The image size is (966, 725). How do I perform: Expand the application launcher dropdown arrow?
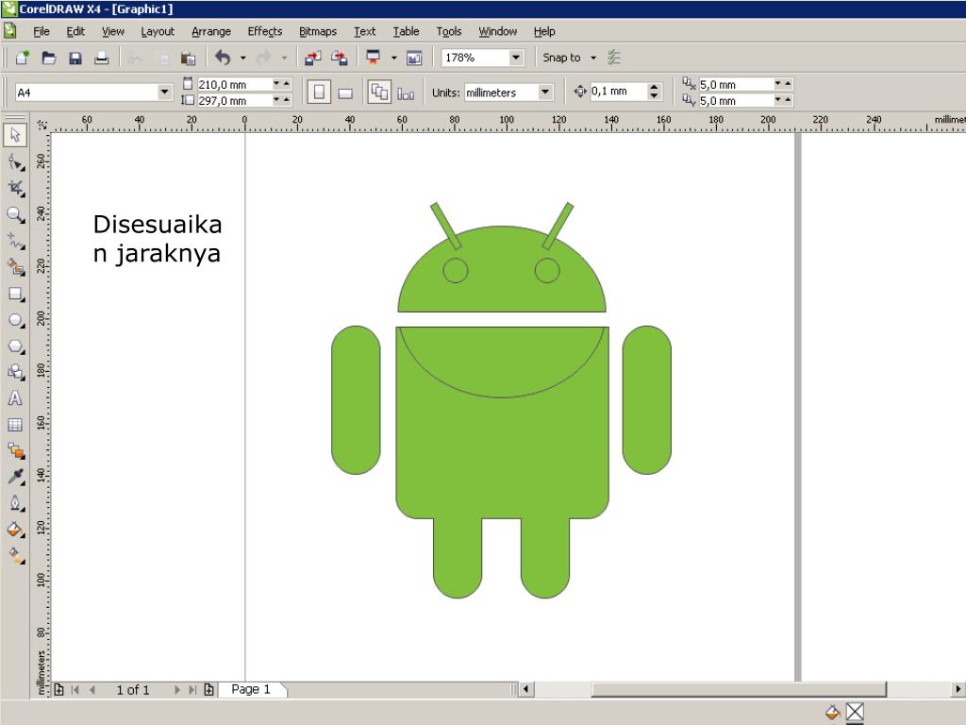(x=393, y=58)
